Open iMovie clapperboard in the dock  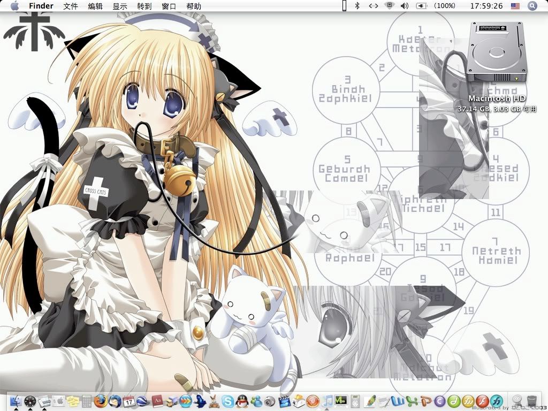(x=284, y=401)
